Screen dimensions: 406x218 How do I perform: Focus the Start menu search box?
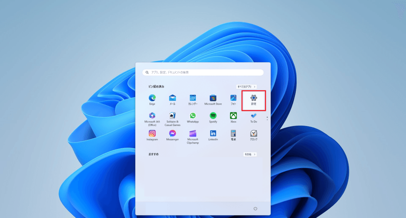(203, 73)
